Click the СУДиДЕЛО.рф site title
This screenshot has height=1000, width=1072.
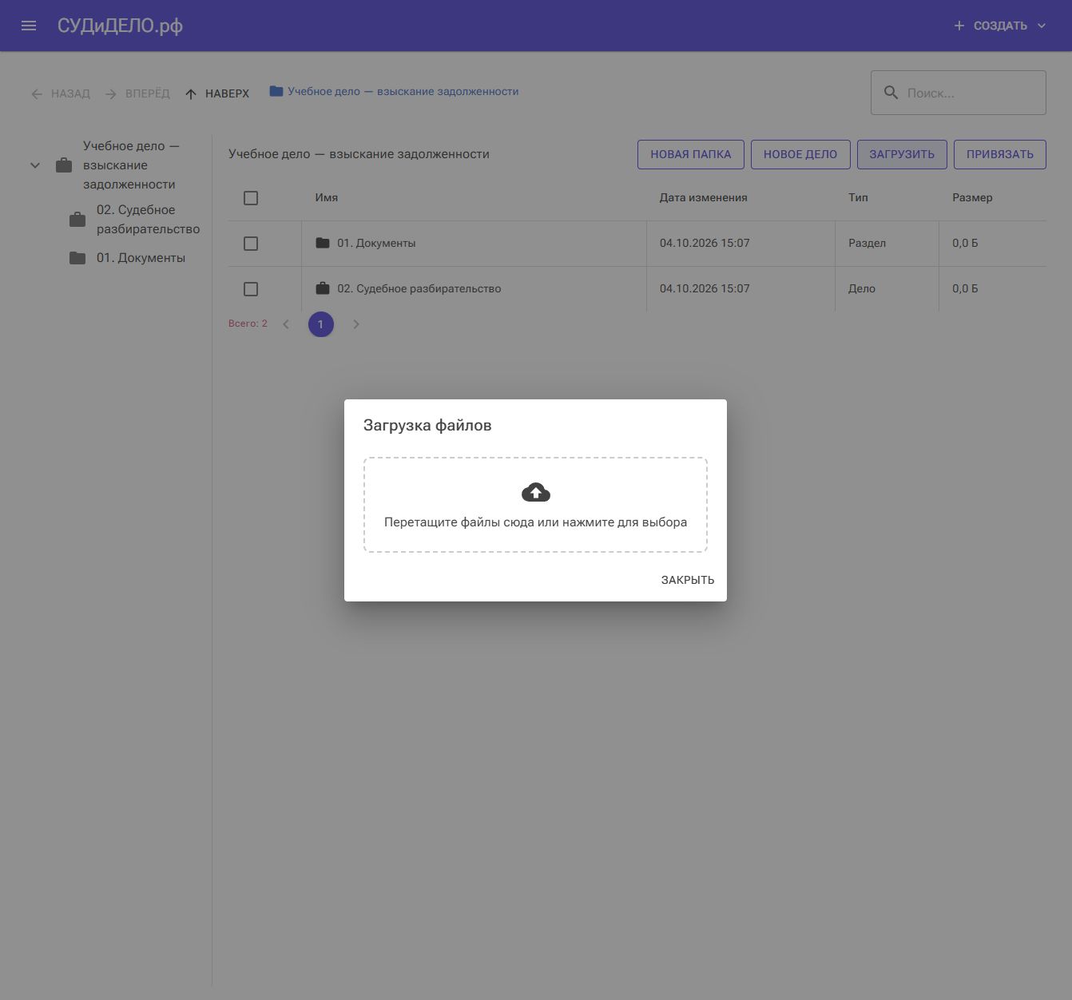120,26
